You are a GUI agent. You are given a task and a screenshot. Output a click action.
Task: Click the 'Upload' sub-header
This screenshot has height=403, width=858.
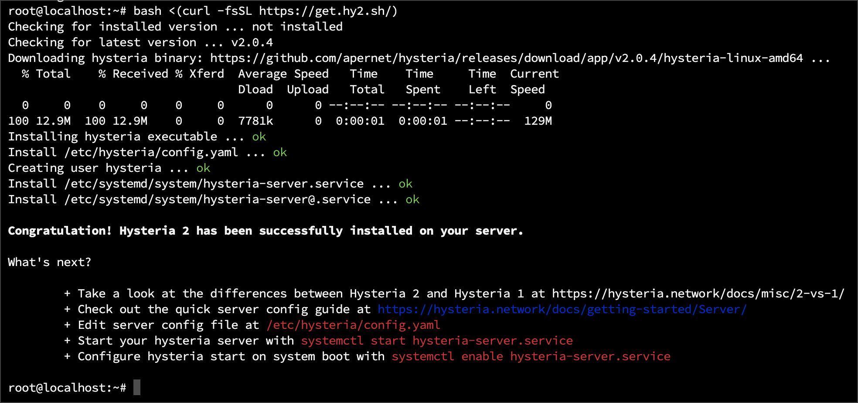(308, 89)
